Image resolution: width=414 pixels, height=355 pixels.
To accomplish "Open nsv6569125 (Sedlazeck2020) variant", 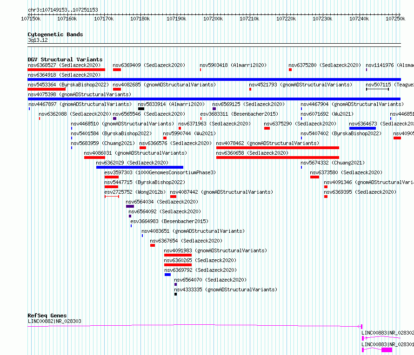I will 248,104.
